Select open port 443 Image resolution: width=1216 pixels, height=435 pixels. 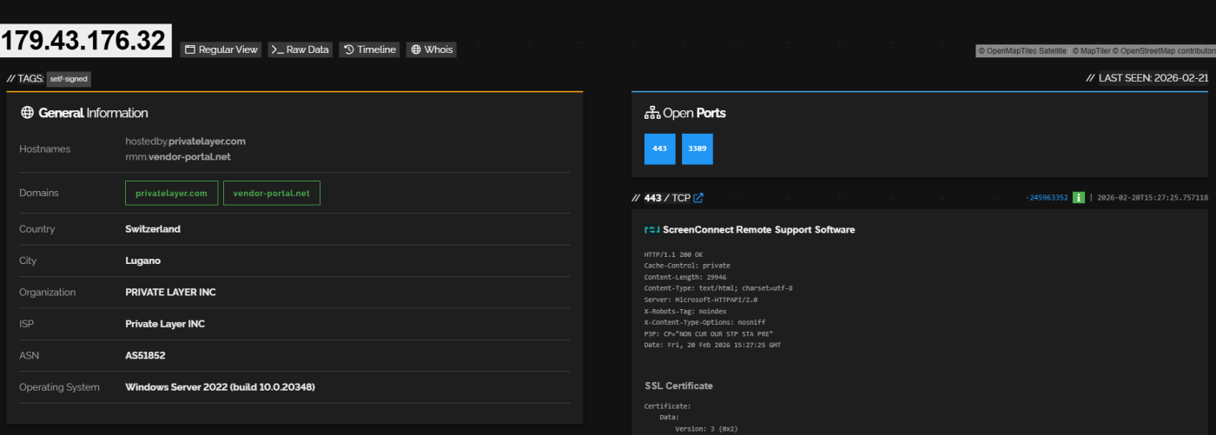[660, 148]
